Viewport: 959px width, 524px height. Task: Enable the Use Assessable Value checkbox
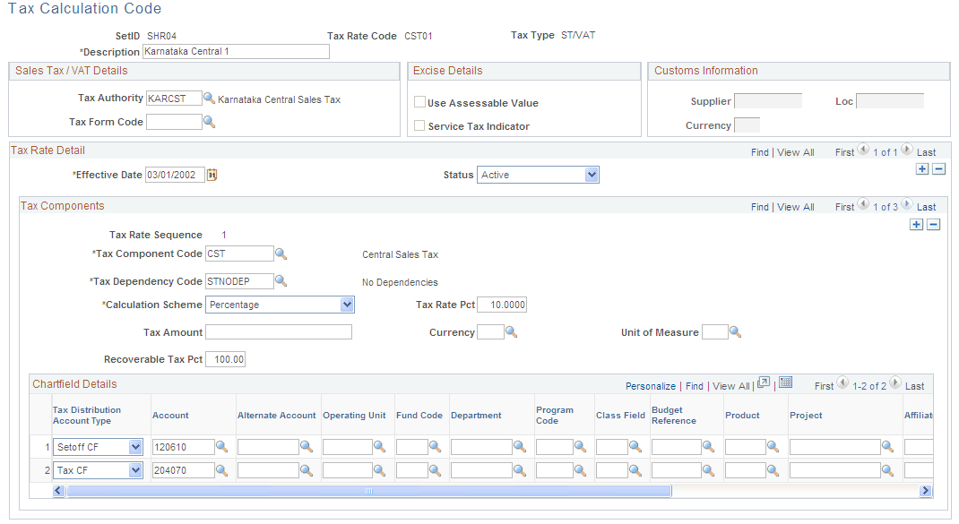[x=419, y=101]
